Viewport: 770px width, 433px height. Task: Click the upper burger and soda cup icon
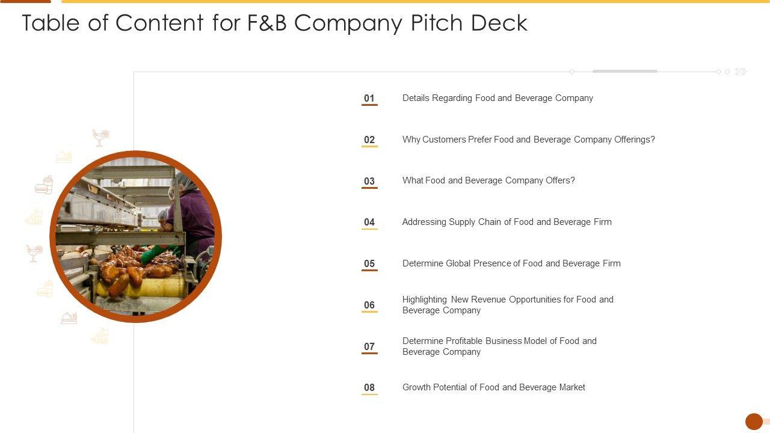(44, 185)
